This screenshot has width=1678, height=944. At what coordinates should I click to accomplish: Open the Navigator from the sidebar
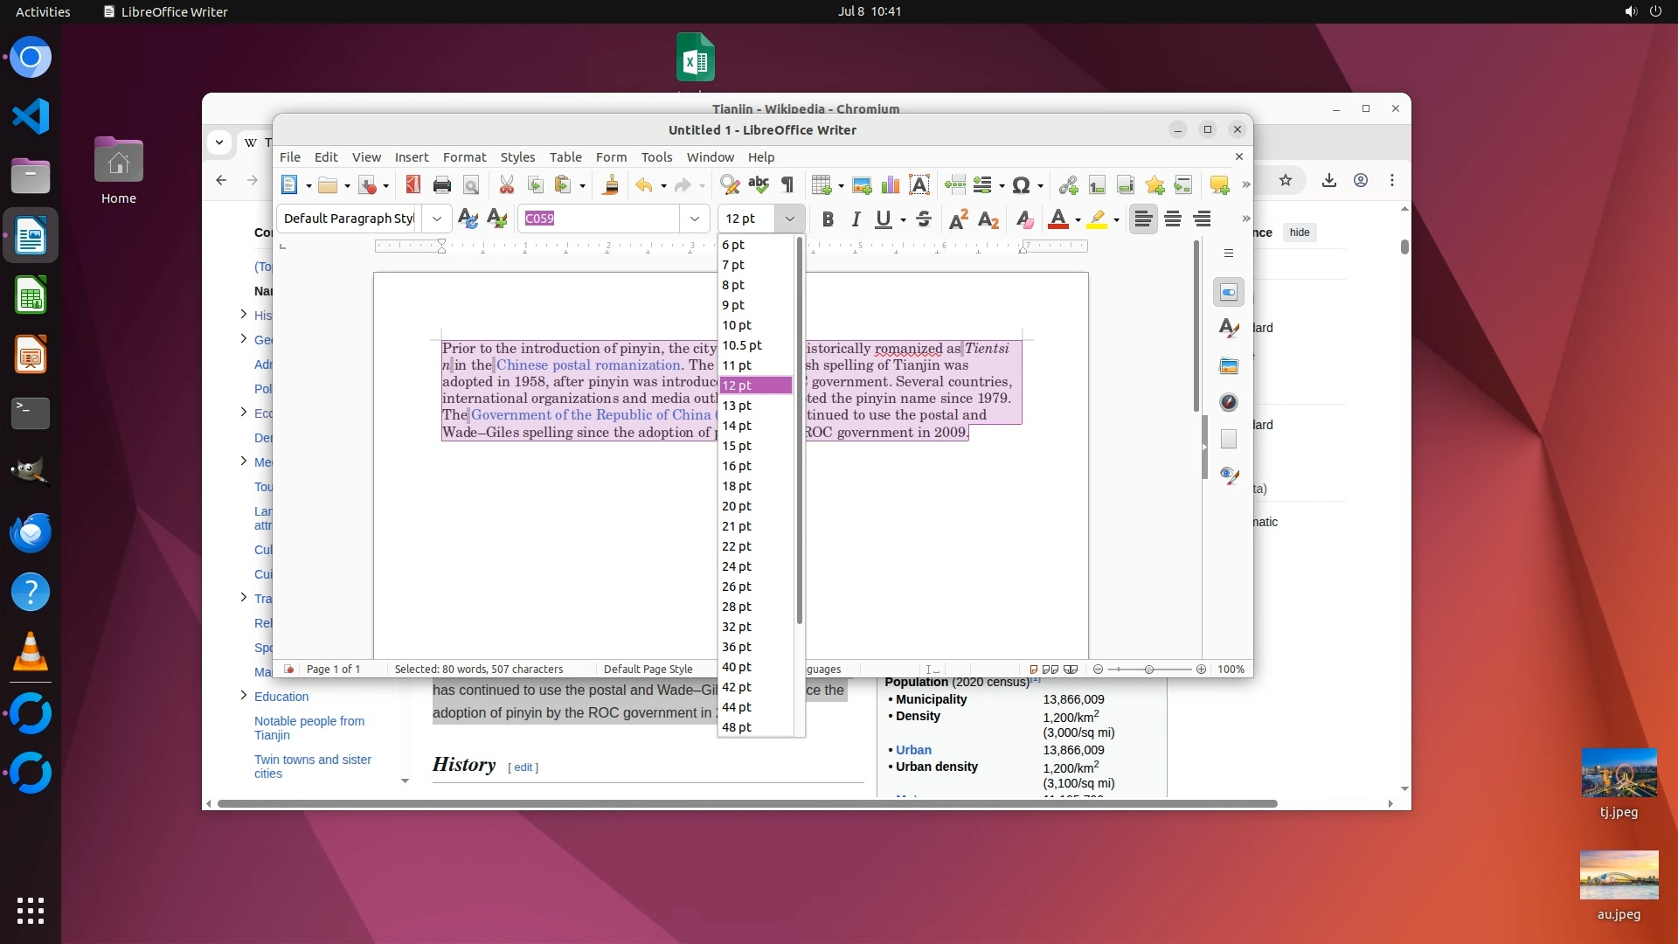click(1229, 402)
